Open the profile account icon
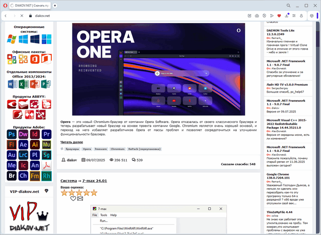The image size is (321, 235). (301, 16)
